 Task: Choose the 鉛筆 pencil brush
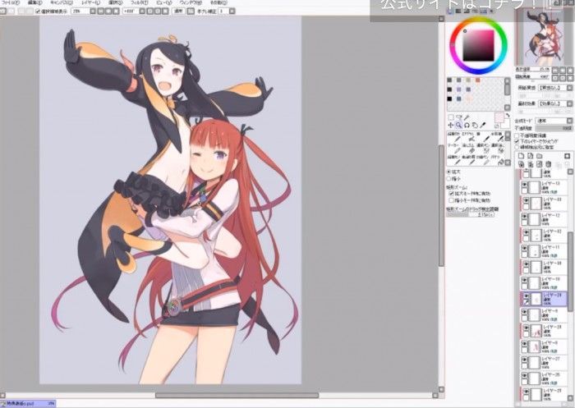454,137
